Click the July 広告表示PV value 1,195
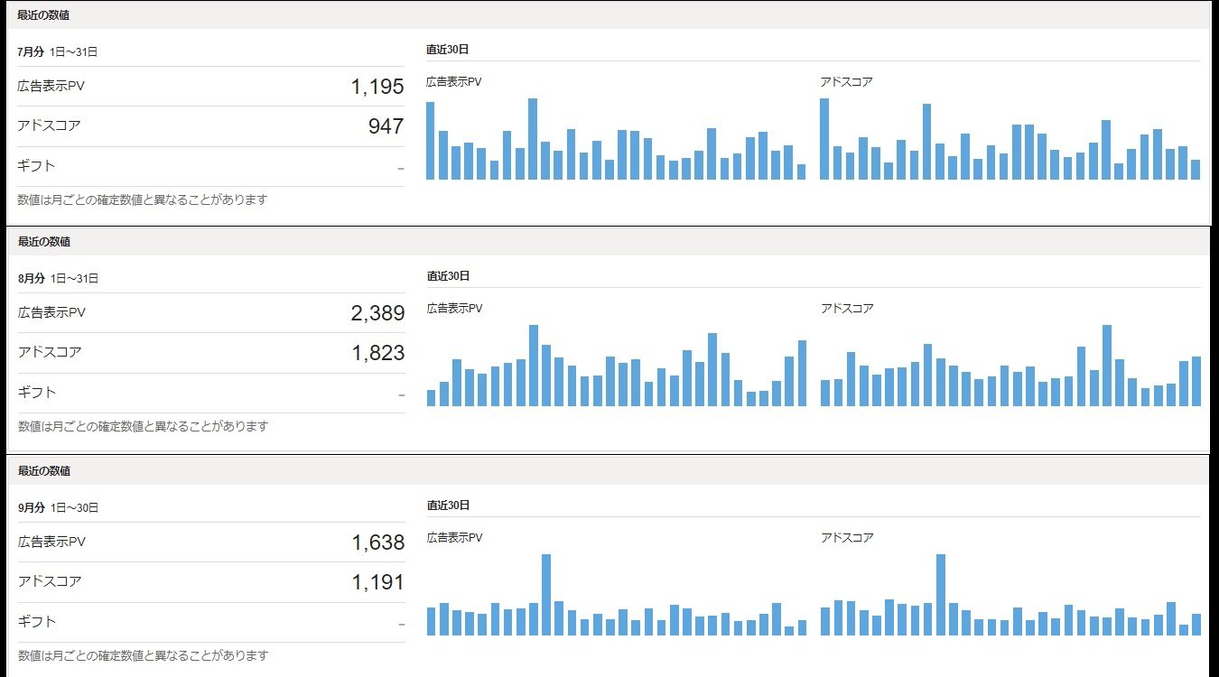This screenshot has height=677, width=1219. coord(377,87)
